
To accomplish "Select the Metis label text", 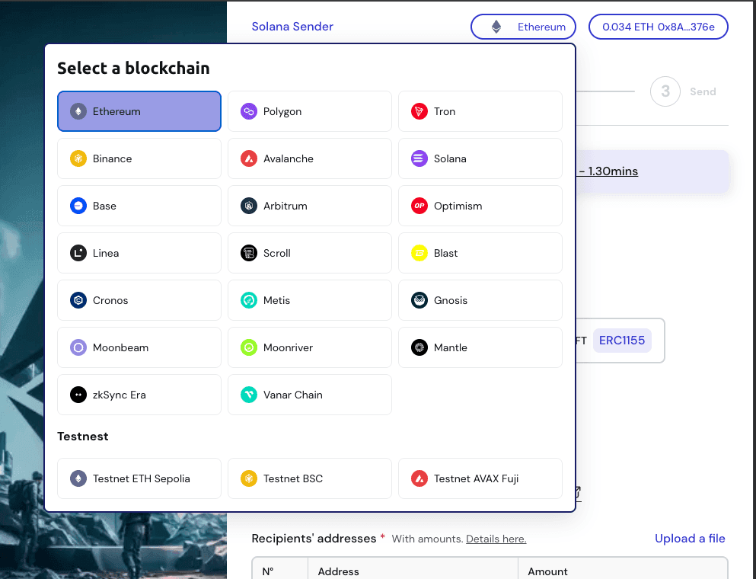I will [277, 301].
